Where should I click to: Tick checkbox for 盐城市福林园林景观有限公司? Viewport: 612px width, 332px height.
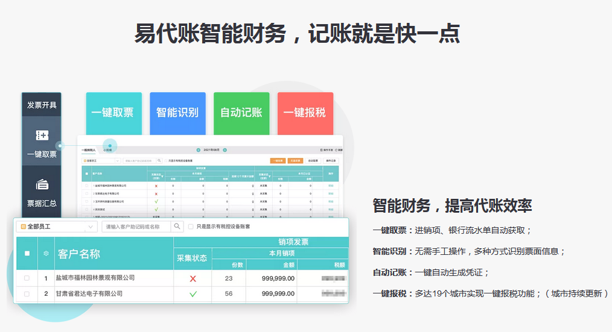[x=27, y=278]
